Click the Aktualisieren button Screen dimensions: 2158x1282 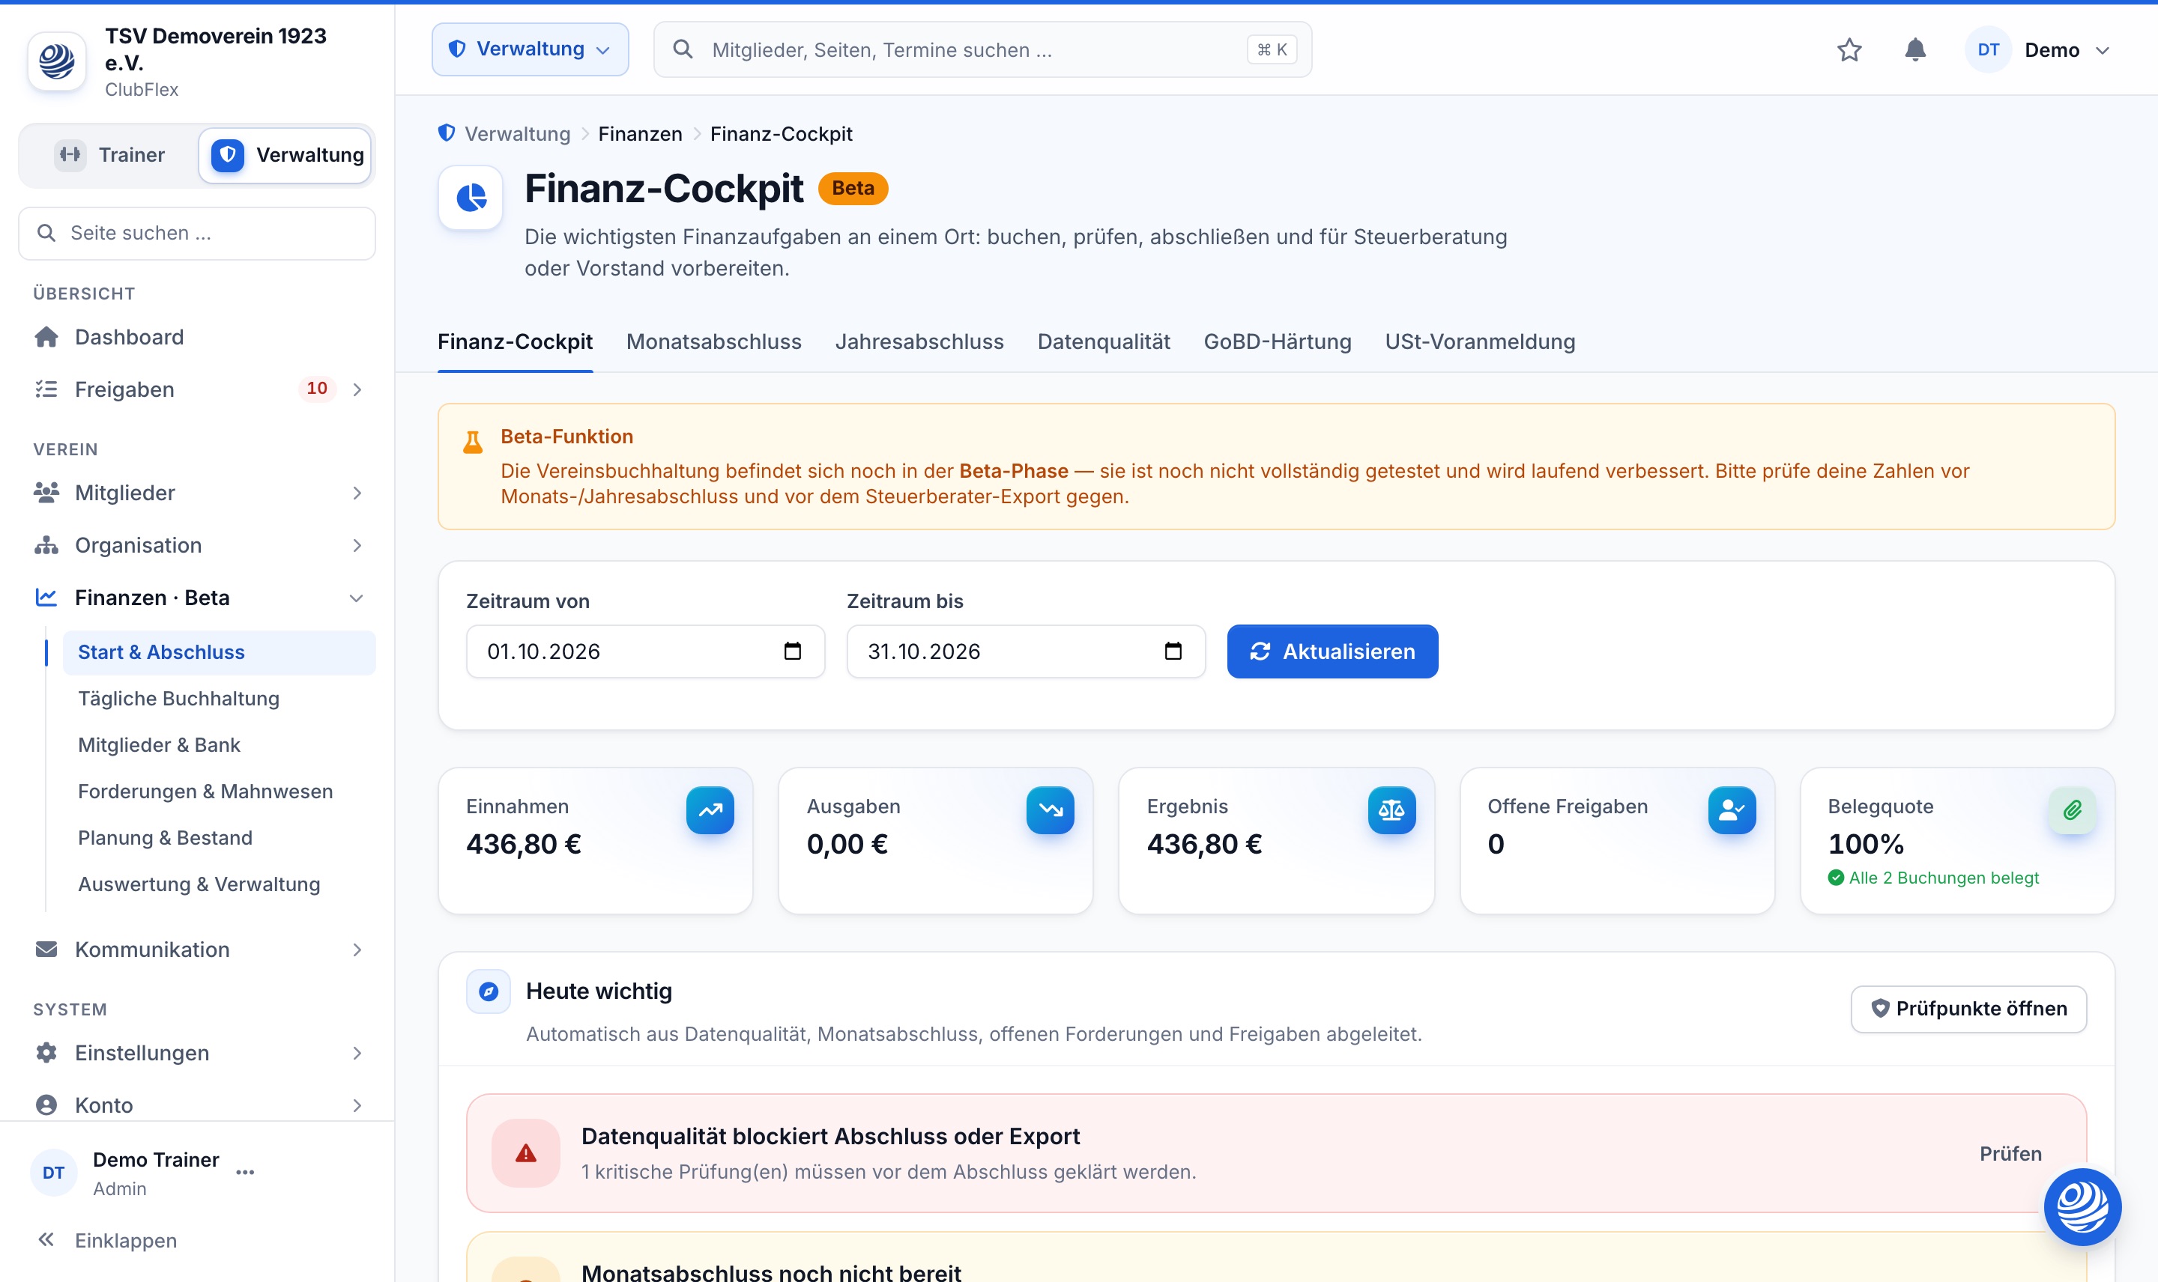coord(1332,651)
